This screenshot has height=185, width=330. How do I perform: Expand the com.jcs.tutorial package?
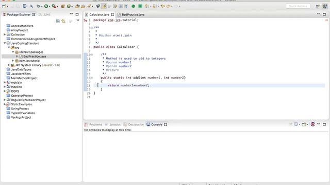pos(13,61)
